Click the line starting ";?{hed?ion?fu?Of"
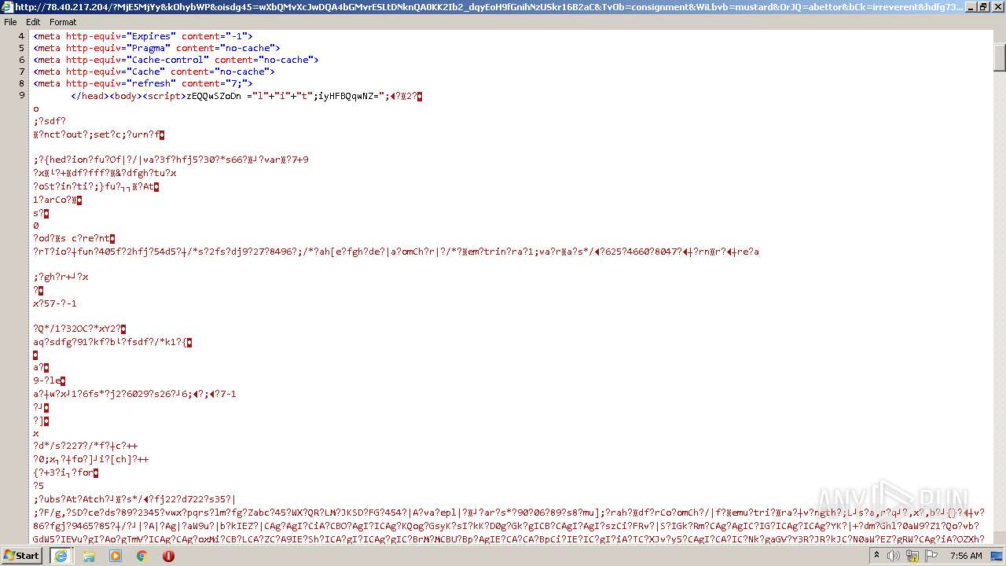This screenshot has height=566, width=1006. [171, 160]
